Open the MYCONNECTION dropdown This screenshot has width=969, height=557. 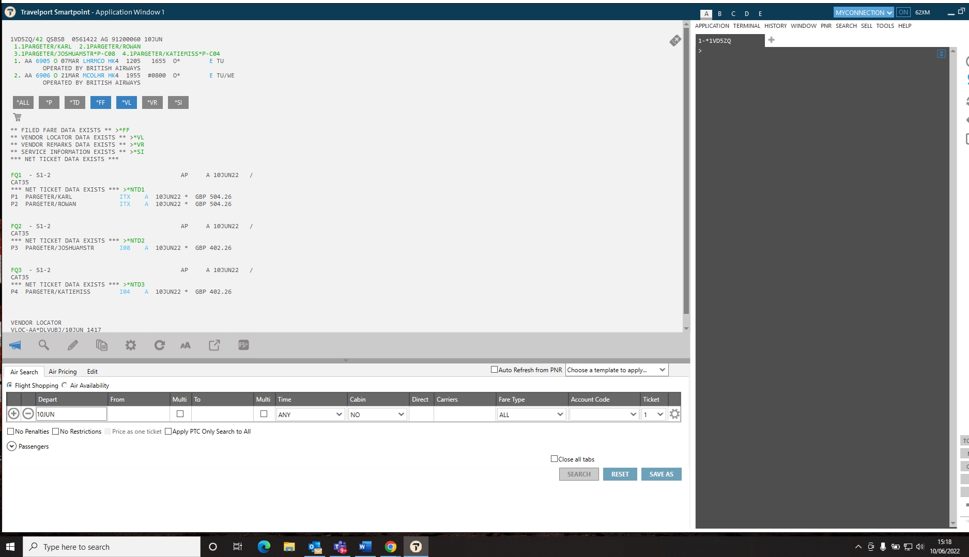(x=864, y=12)
